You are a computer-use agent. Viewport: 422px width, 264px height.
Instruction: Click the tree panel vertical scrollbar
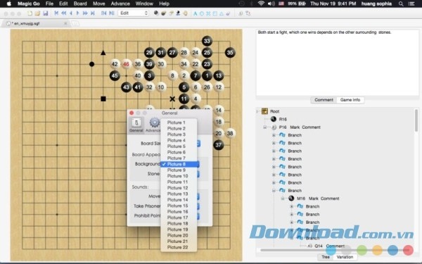(416, 120)
